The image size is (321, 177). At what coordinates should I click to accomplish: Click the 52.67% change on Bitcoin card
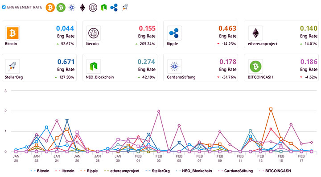pyautogui.click(x=68, y=44)
